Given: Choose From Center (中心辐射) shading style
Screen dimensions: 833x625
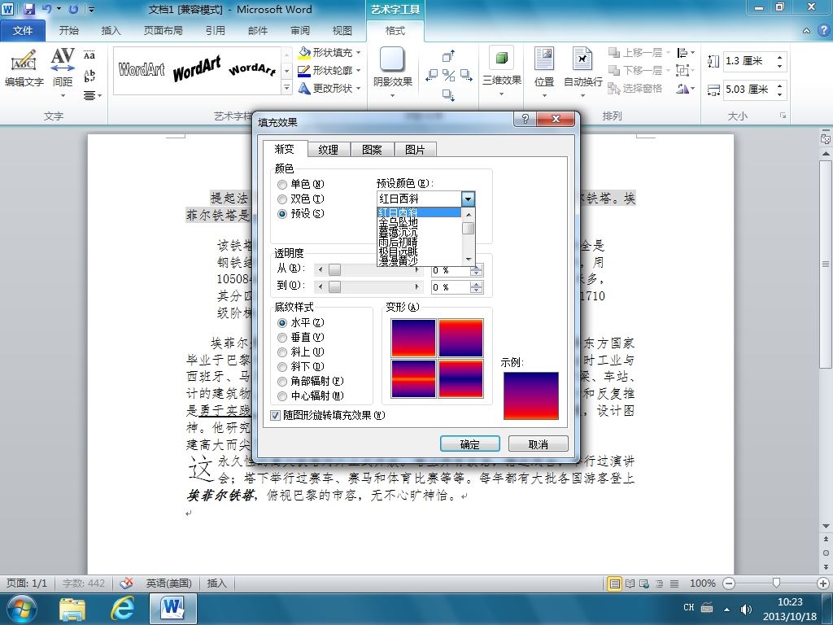Looking at the screenshot, I should coord(282,396).
